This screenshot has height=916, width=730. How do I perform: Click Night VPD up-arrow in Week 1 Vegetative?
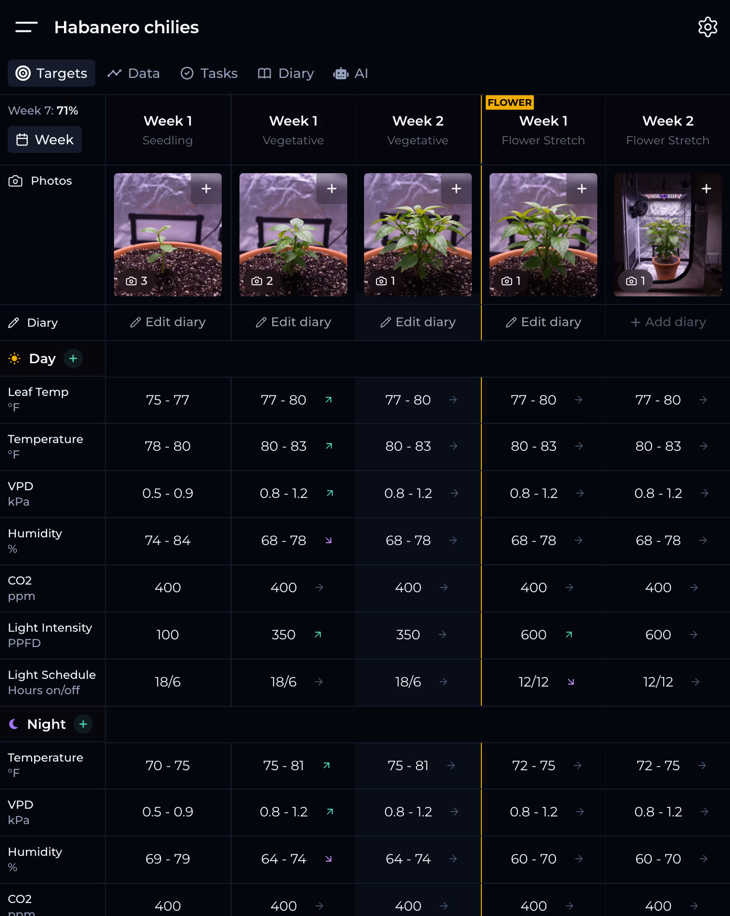point(330,812)
